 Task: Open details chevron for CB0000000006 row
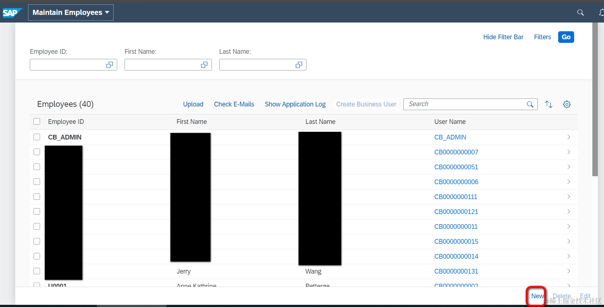coord(569,182)
